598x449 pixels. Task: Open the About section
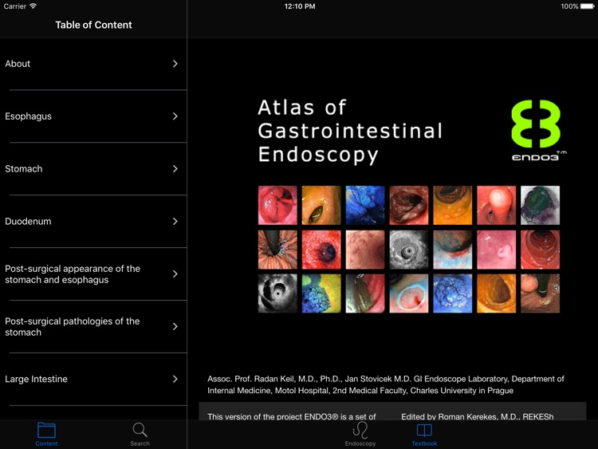pyautogui.click(x=93, y=64)
